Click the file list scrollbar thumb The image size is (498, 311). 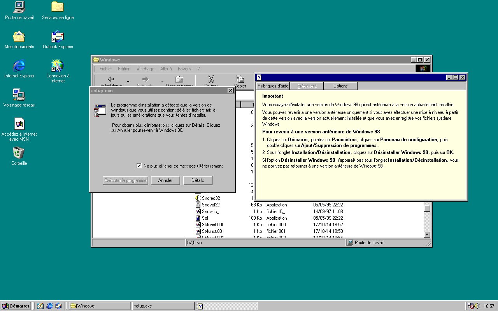[x=427, y=208]
